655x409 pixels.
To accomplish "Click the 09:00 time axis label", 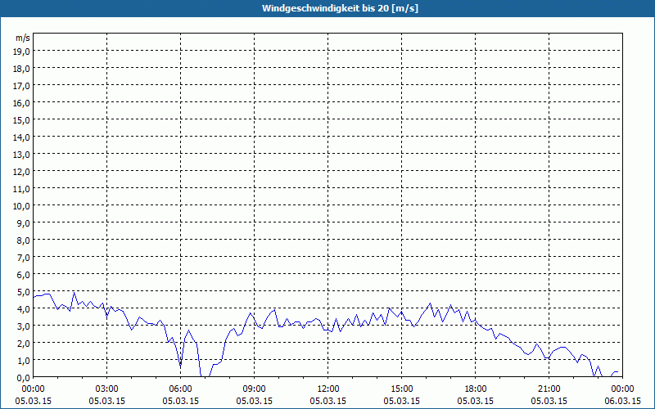I will click(x=254, y=389).
